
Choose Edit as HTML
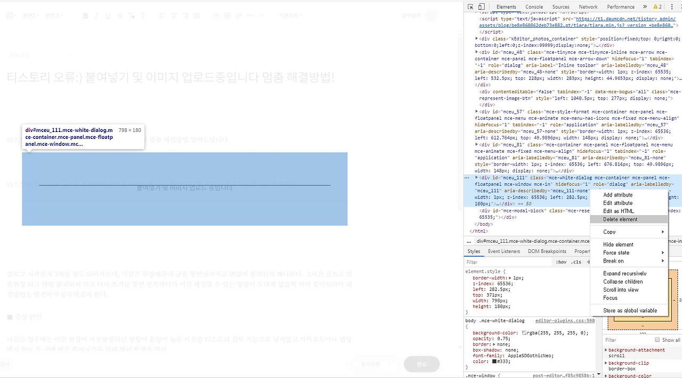tap(629, 211)
